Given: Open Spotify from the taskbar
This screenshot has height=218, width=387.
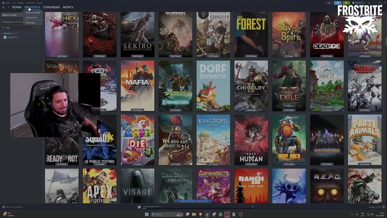Looking at the screenshot, I should click(220, 214).
